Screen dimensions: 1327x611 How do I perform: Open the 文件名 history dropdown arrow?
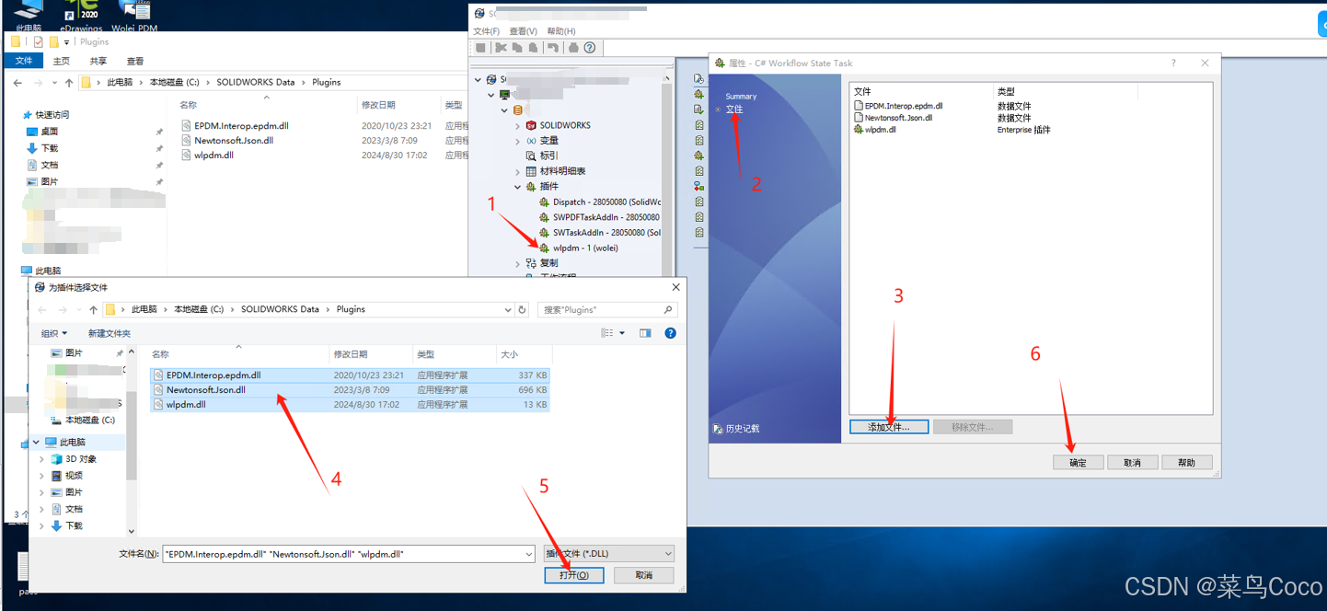pos(528,554)
